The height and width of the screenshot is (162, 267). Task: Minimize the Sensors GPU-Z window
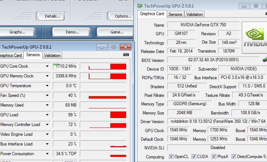coord(102,47)
